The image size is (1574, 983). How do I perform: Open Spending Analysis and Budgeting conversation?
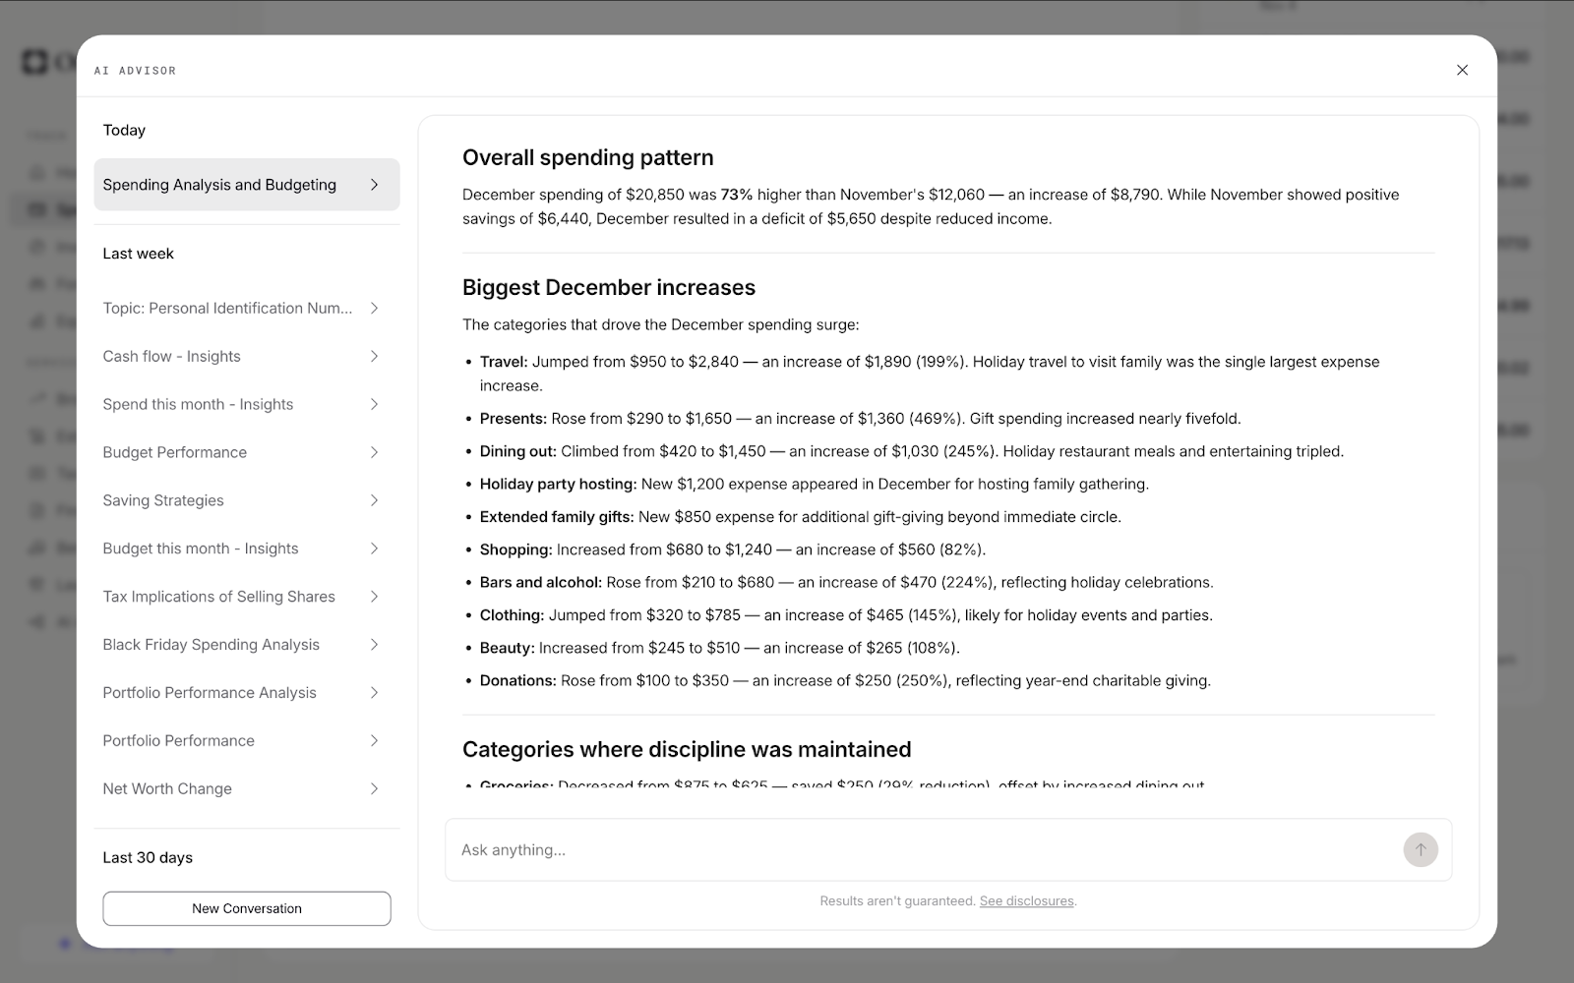point(247,185)
